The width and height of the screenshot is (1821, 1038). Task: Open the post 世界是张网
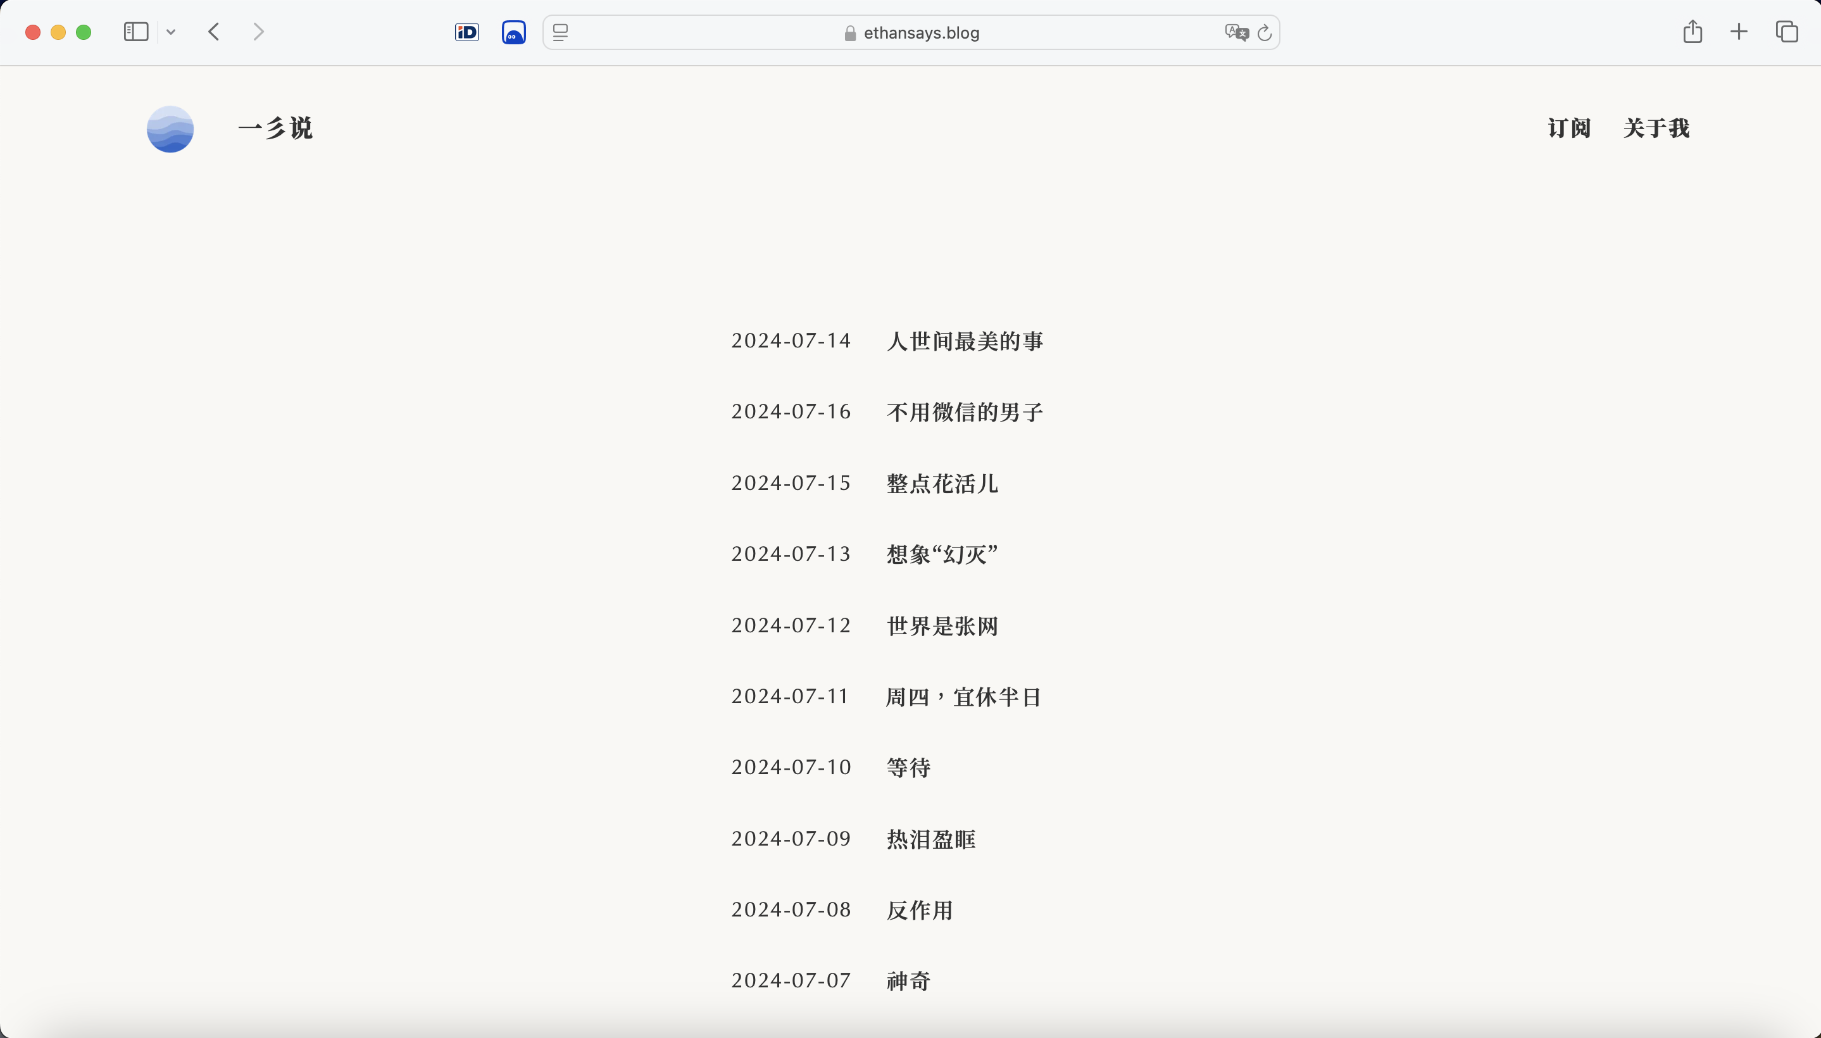[x=941, y=626]
